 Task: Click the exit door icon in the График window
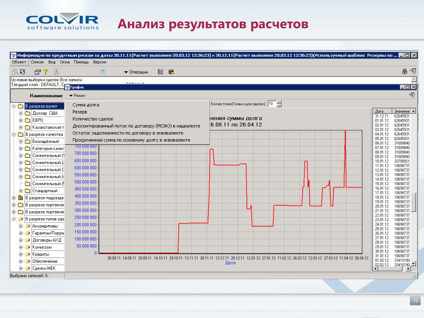click(412, 95)
